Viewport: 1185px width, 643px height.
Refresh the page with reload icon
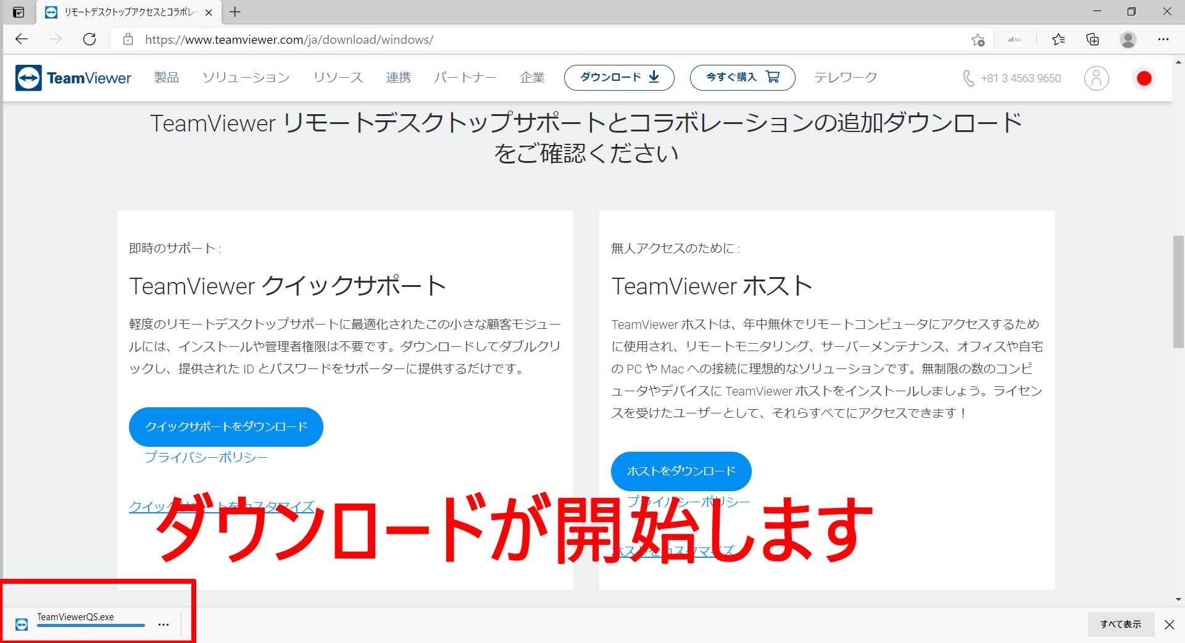[89, 39]
